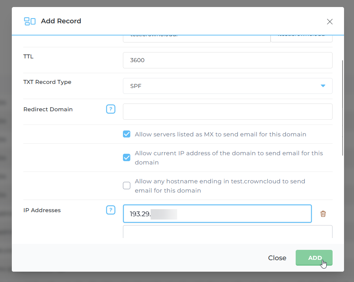Click the Add Record header icon
The height and width of the screenshot is (282, 354).
(30, 21)
